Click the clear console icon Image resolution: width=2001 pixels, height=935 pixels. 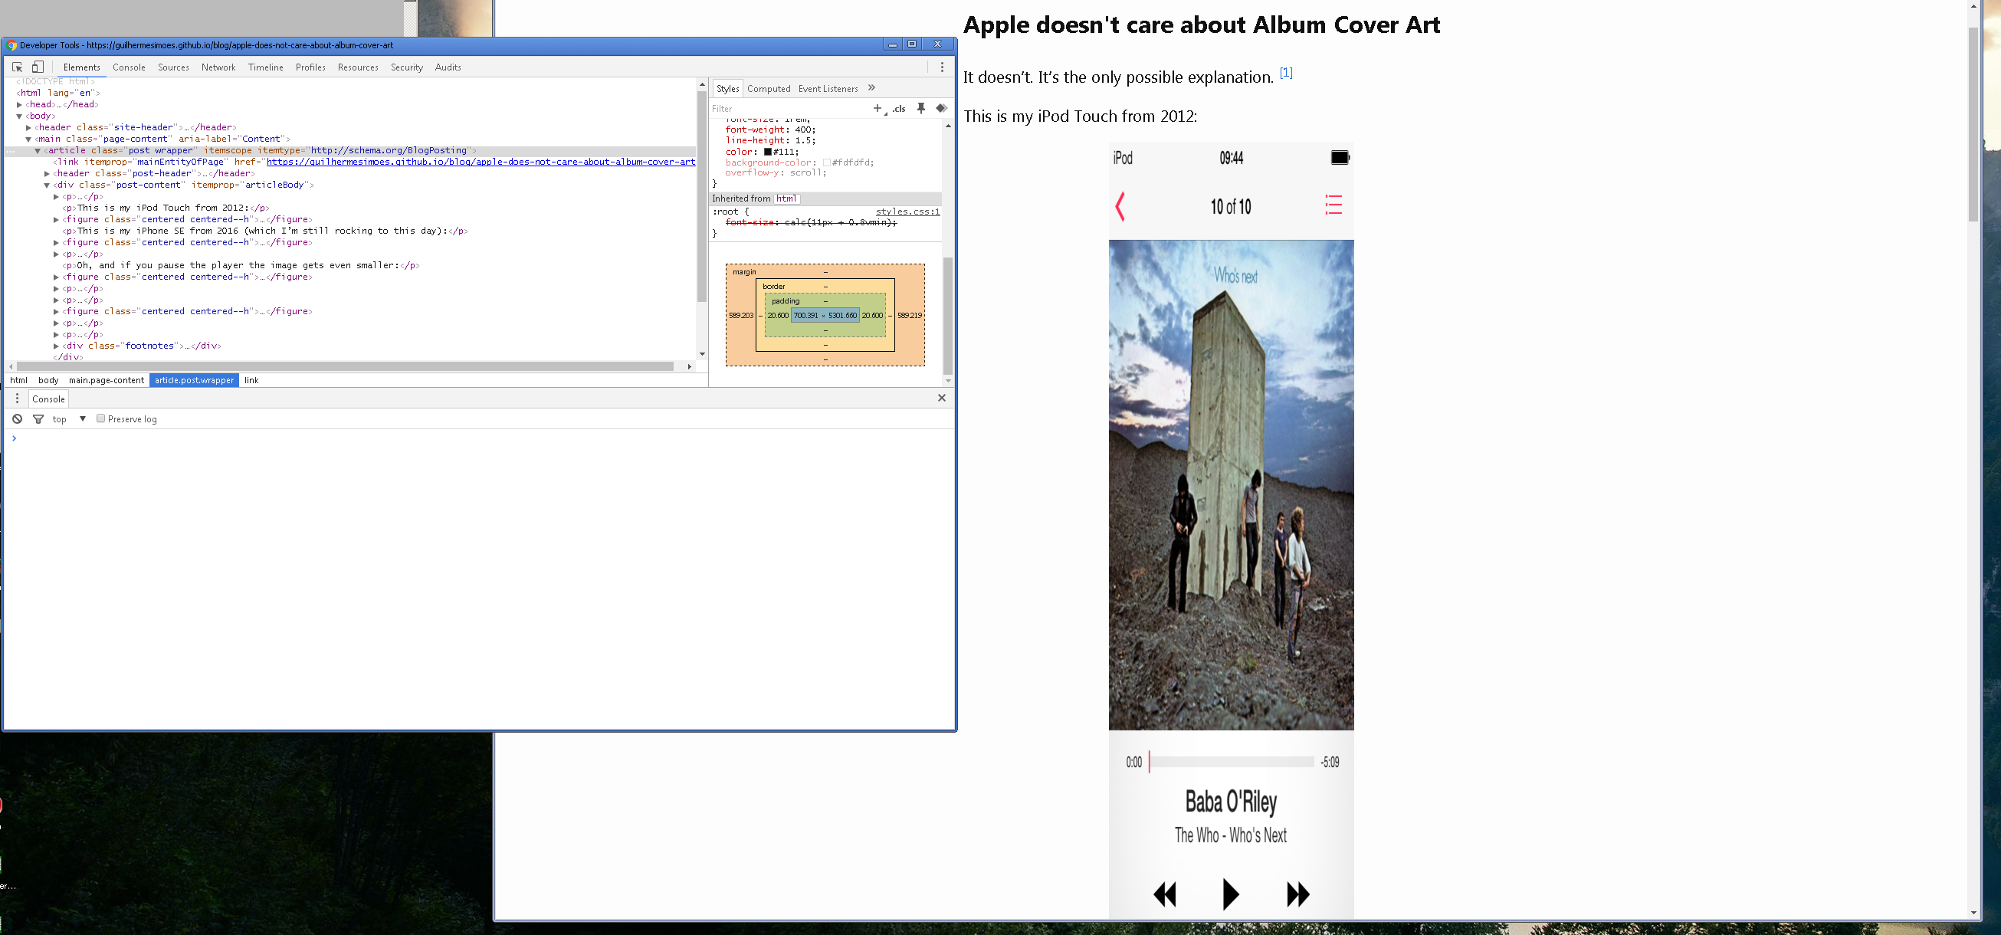17,419
